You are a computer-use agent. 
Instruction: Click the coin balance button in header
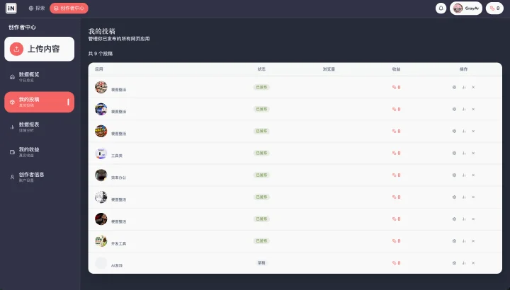point(494,8)
